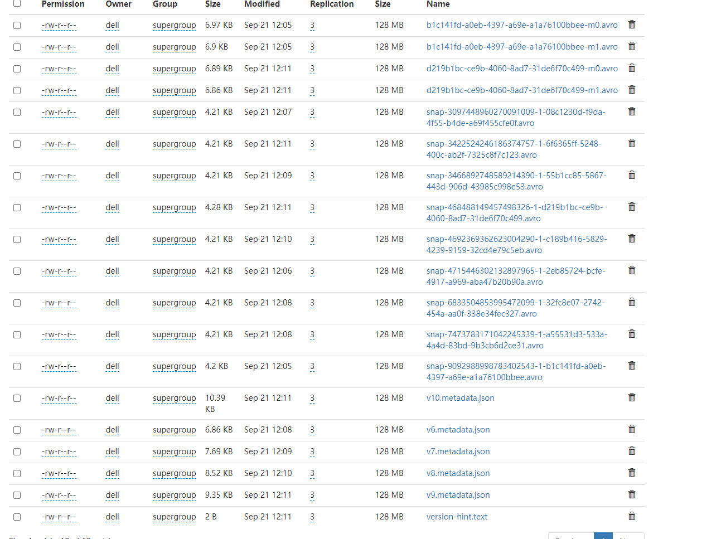Delete snap-3097448960270091009 file with trash icon

coord(632,111)
